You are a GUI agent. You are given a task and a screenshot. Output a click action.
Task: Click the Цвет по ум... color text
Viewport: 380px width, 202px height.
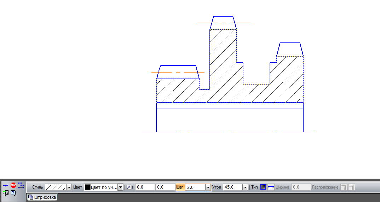[104, 187]
